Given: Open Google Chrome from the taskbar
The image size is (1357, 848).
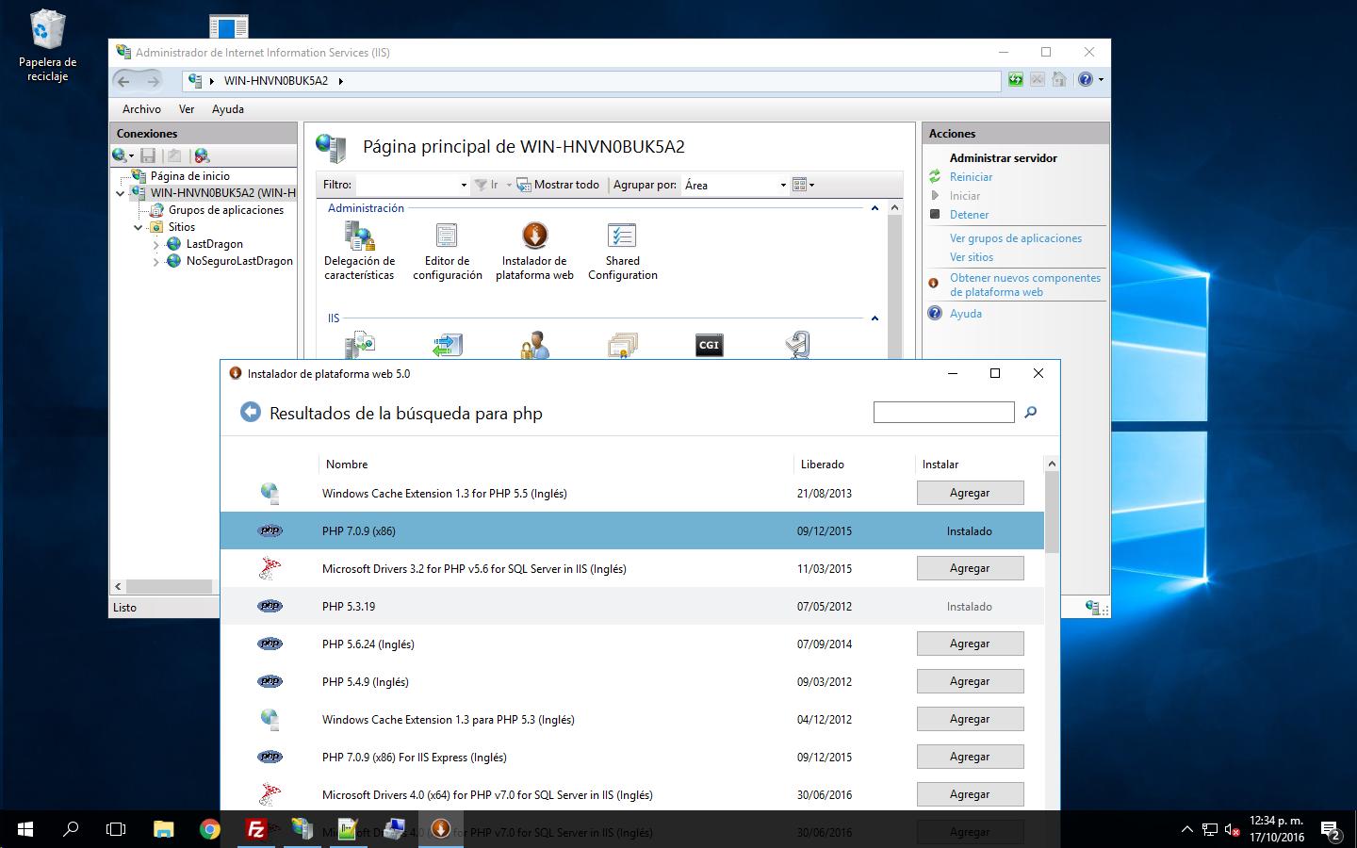Looking at the screenshot, I should click(x=209, y=829).
